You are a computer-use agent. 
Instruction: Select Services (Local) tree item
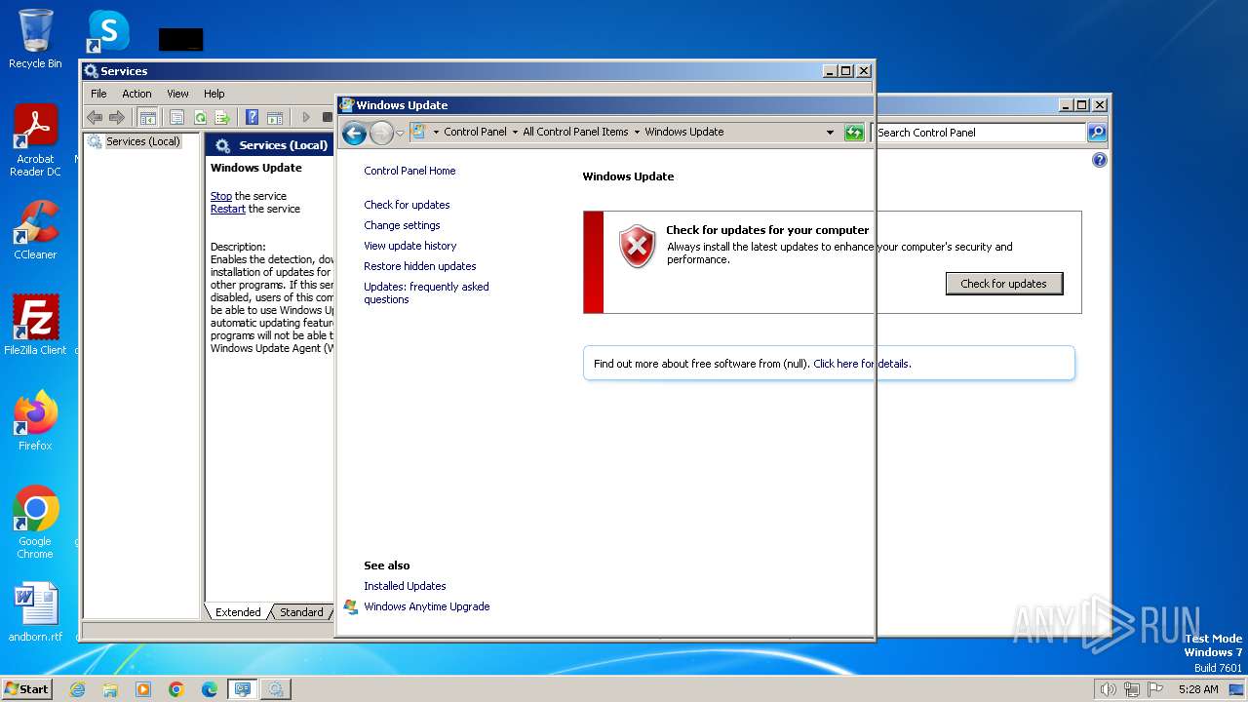[x=135, y=141]
